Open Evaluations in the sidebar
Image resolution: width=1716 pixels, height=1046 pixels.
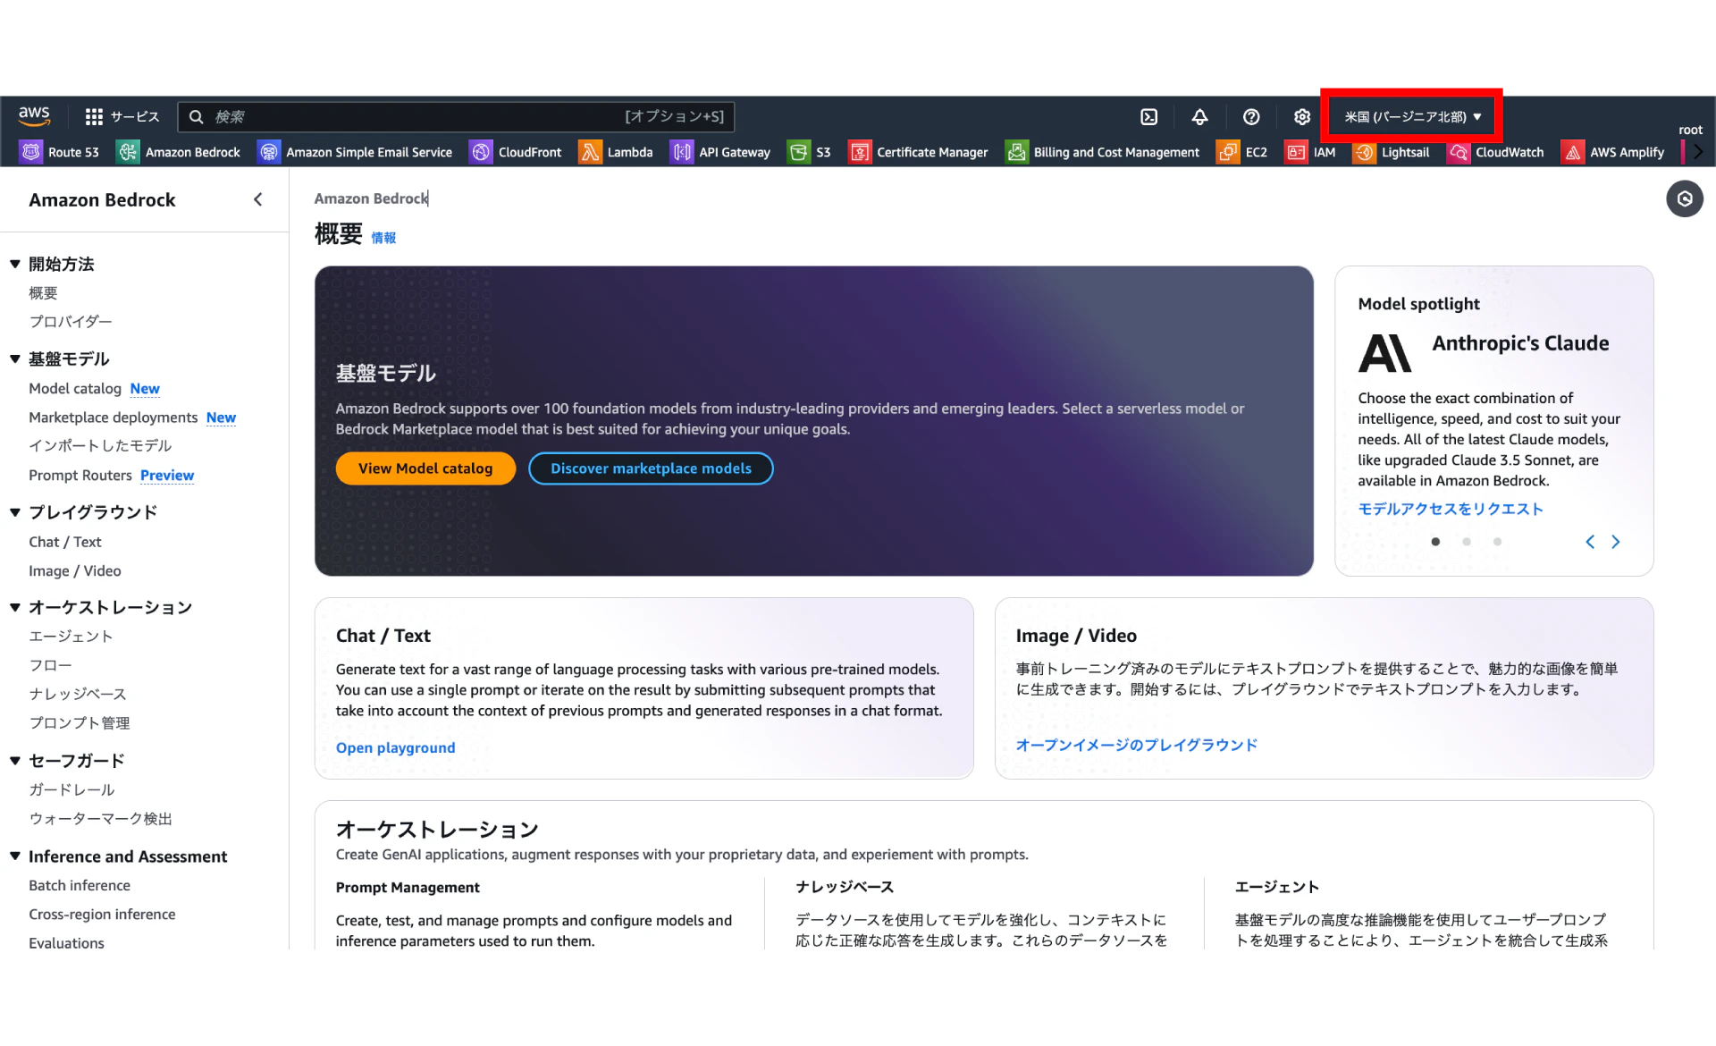pos(66,943)
